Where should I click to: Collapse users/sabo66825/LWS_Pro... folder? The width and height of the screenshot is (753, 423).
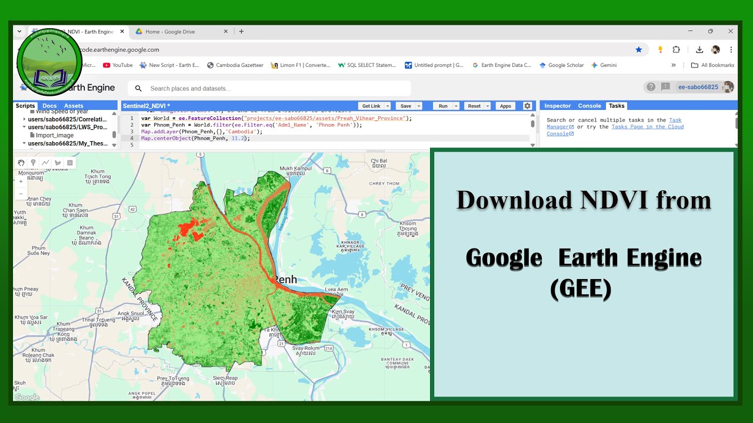24,127
